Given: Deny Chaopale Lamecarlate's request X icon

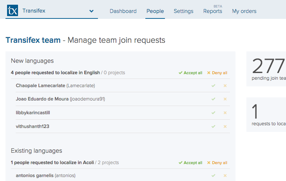Looking at the screenshot, I should tap(225, 86).
